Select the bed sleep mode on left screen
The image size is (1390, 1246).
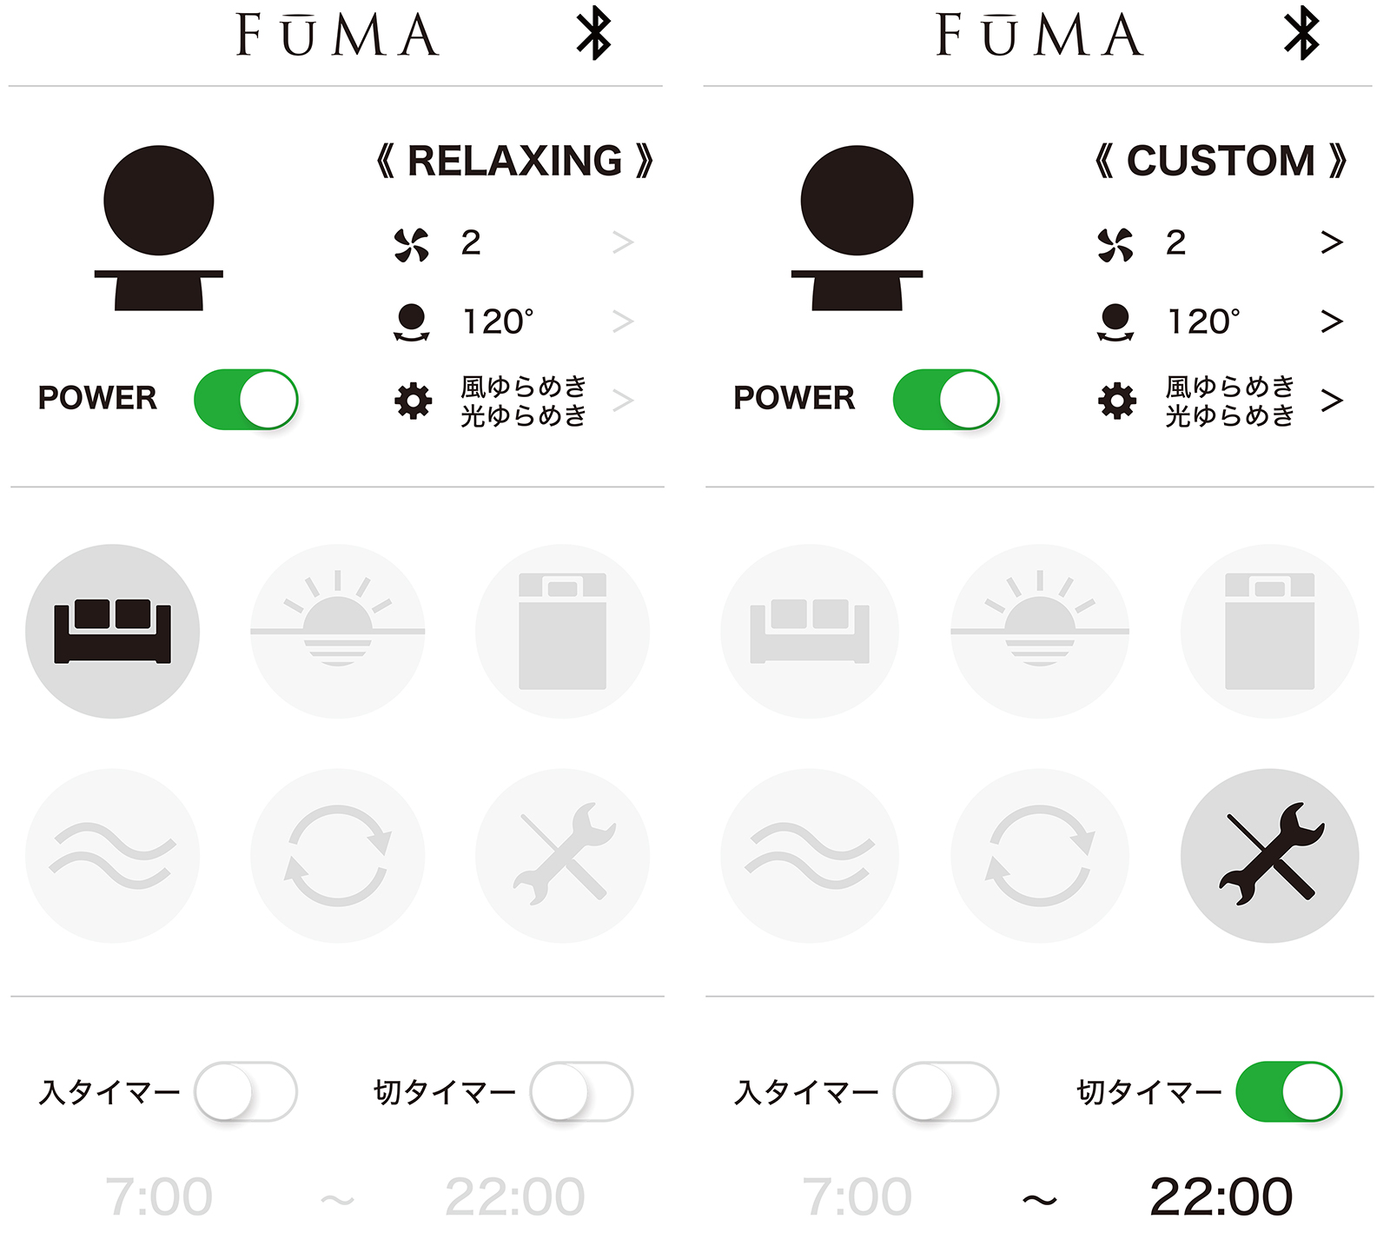562,631
